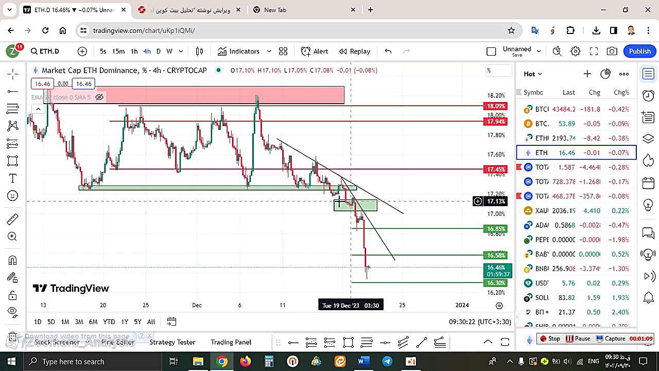Open chart settings gear

tap(576, 51)
